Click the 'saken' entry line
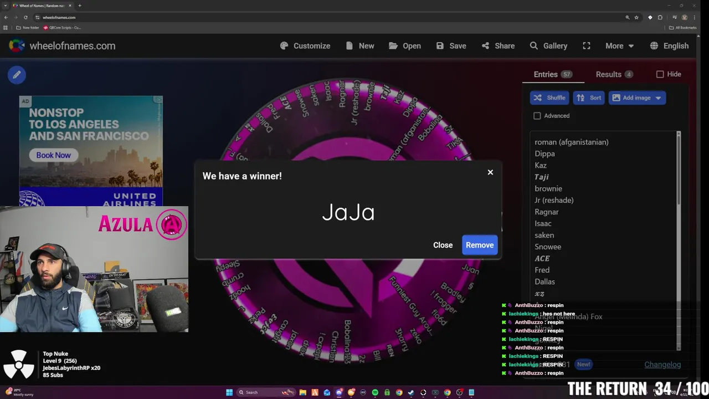709x399 pixels. (x=544, y=236)
